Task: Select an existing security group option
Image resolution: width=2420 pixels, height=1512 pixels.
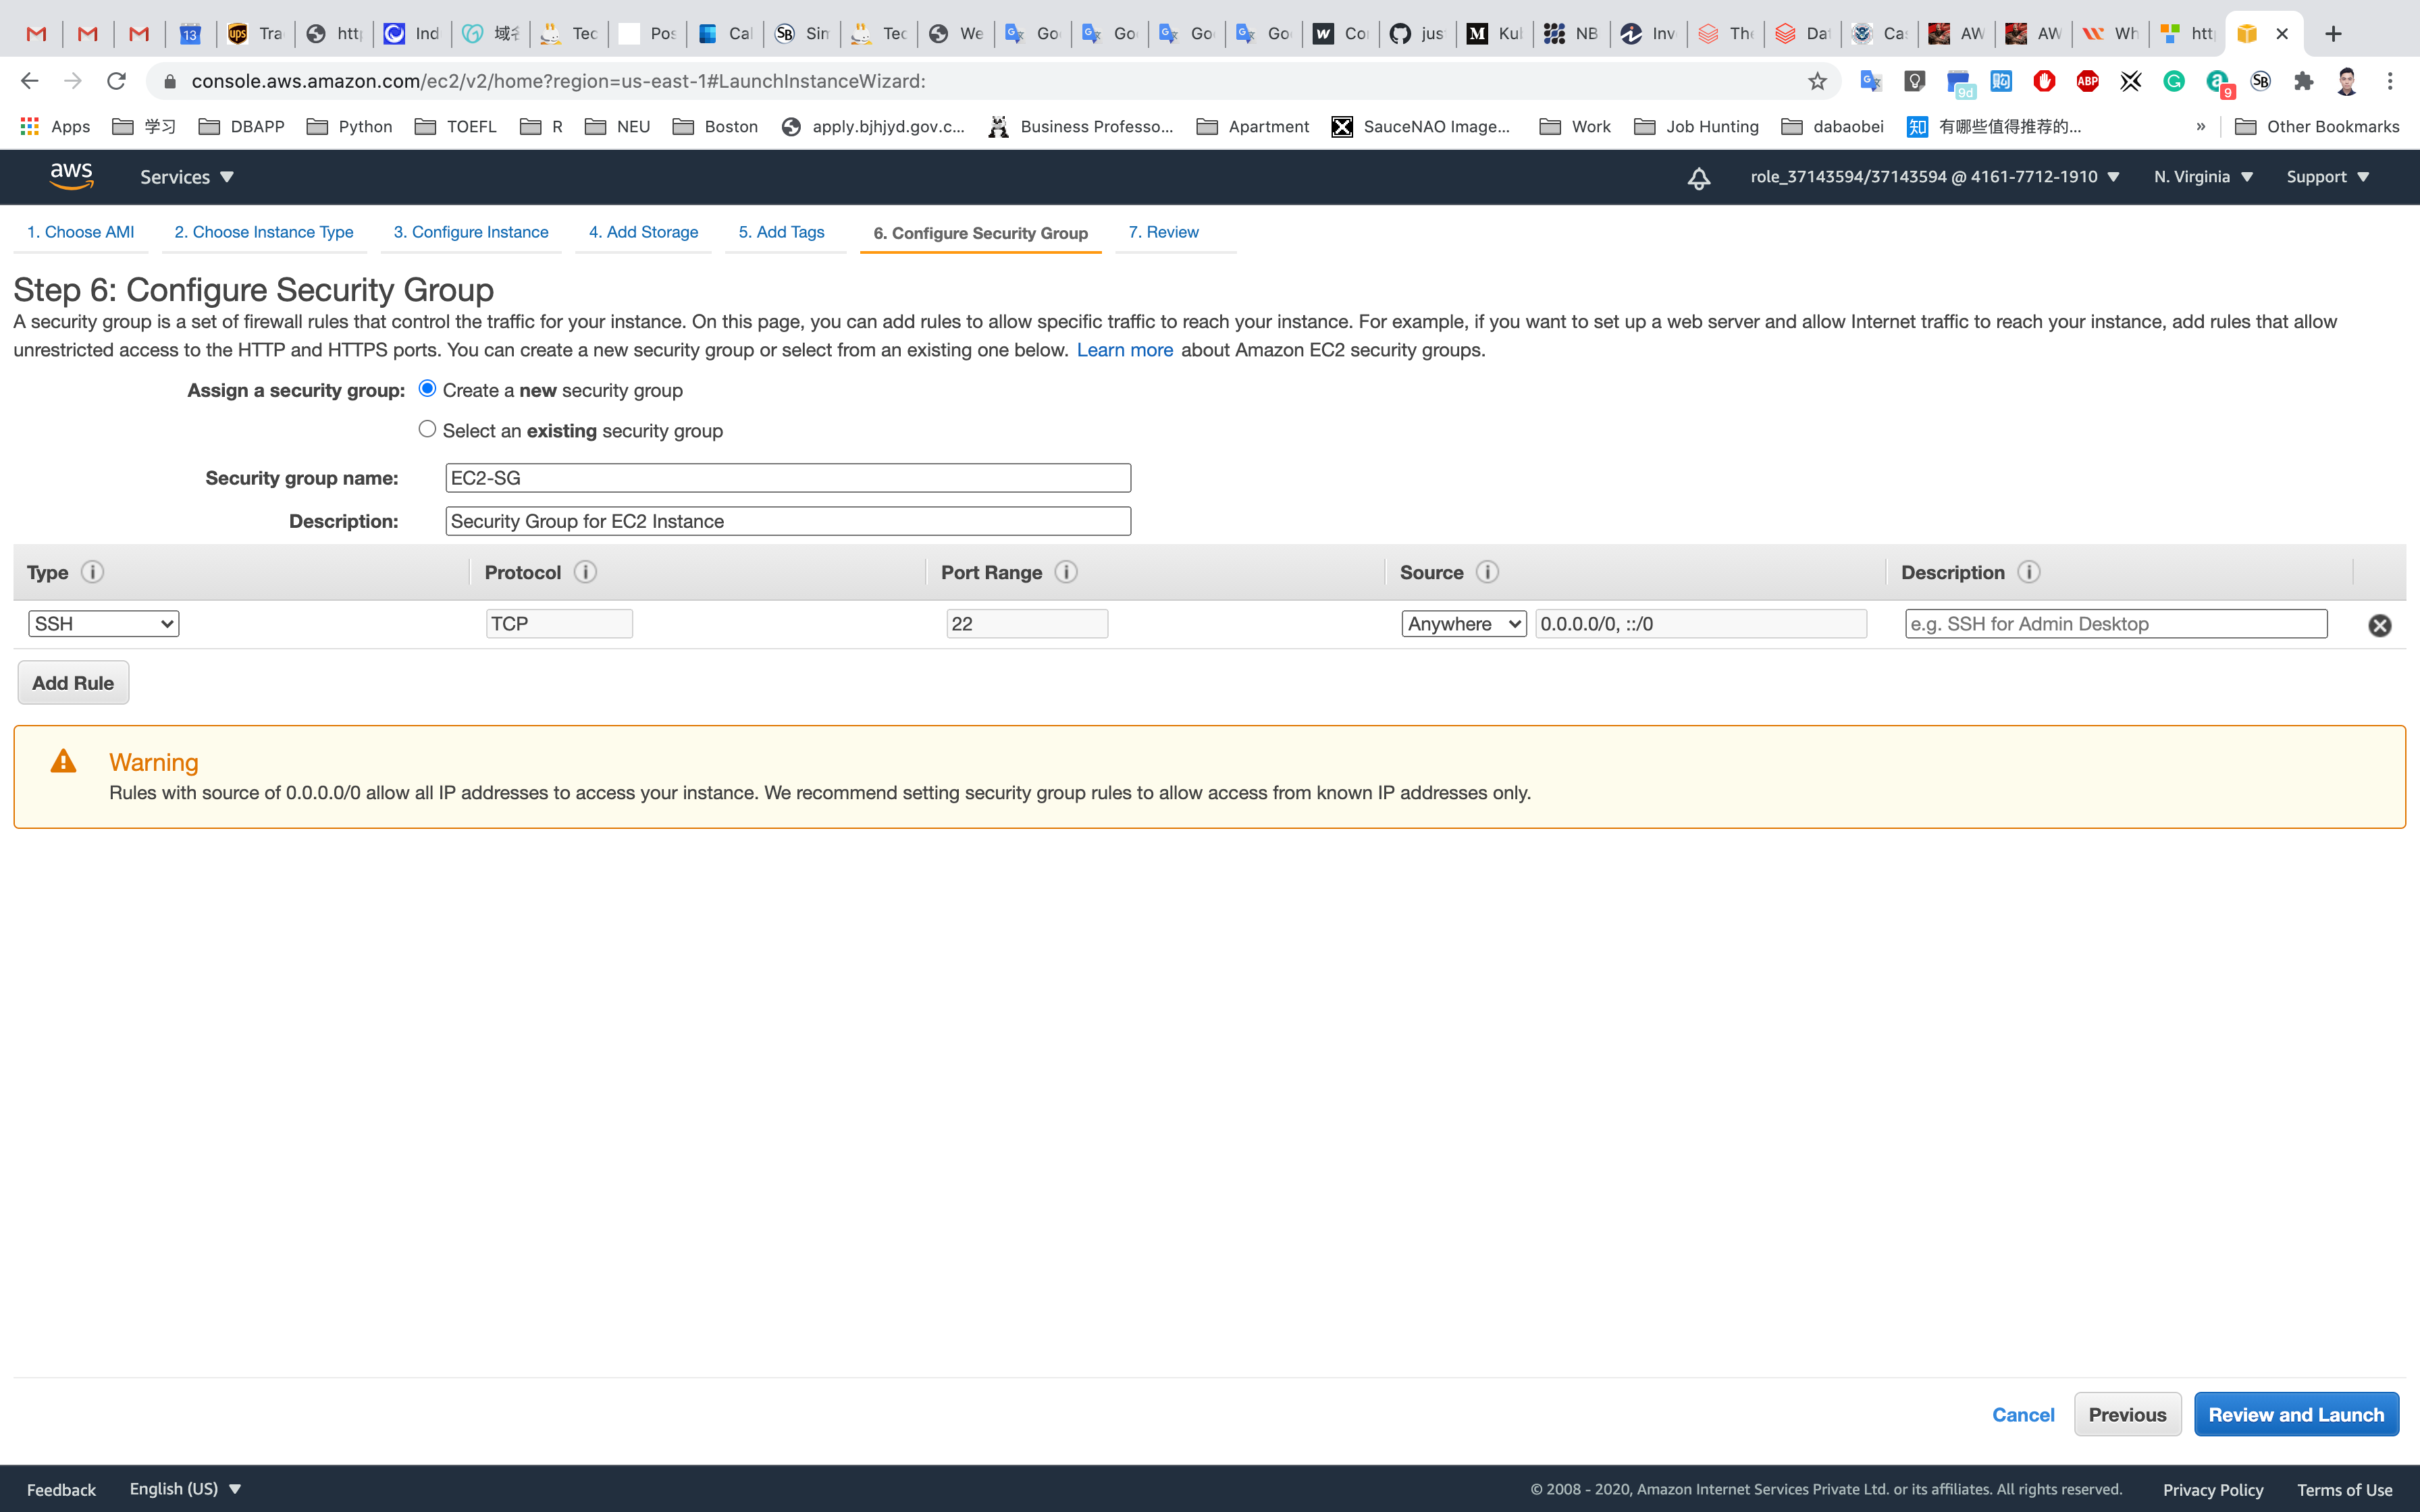Action: click(427, 429)
